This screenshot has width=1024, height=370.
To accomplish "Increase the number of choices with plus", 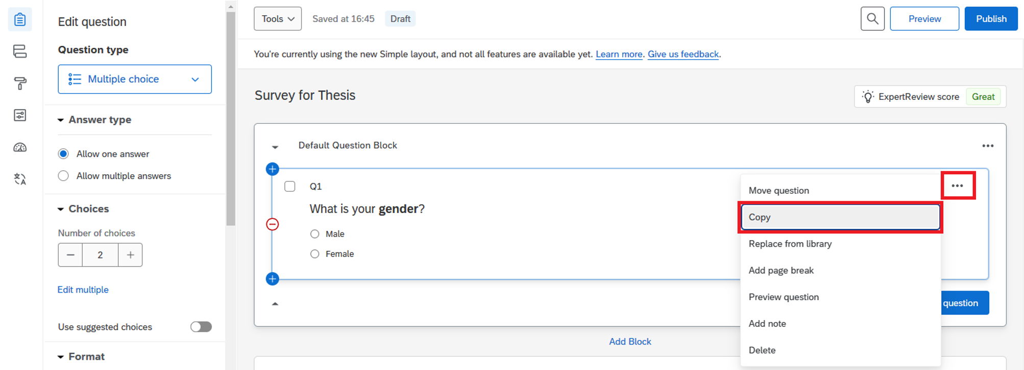I will coord(130,255).
